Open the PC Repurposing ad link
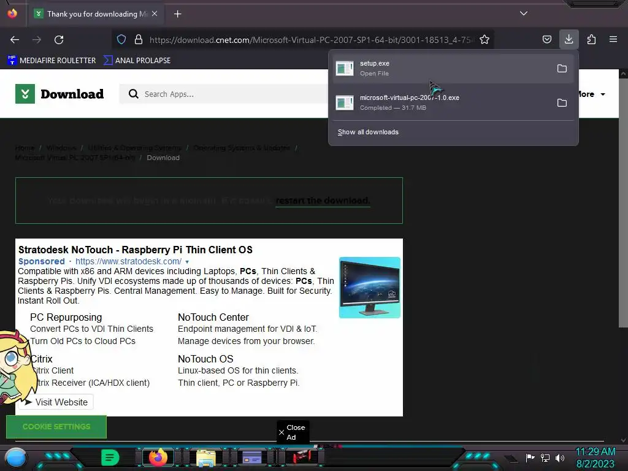This screenshot has height=471, width=628. tap(66, 317)
